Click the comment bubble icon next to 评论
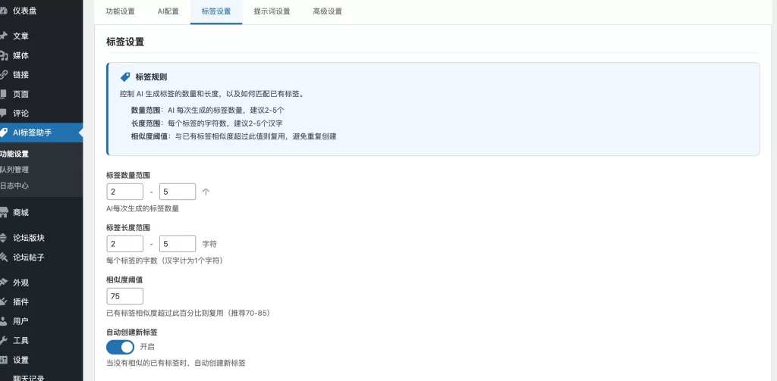777x381 pixels. pyautogui.click(x=3, y=113)
